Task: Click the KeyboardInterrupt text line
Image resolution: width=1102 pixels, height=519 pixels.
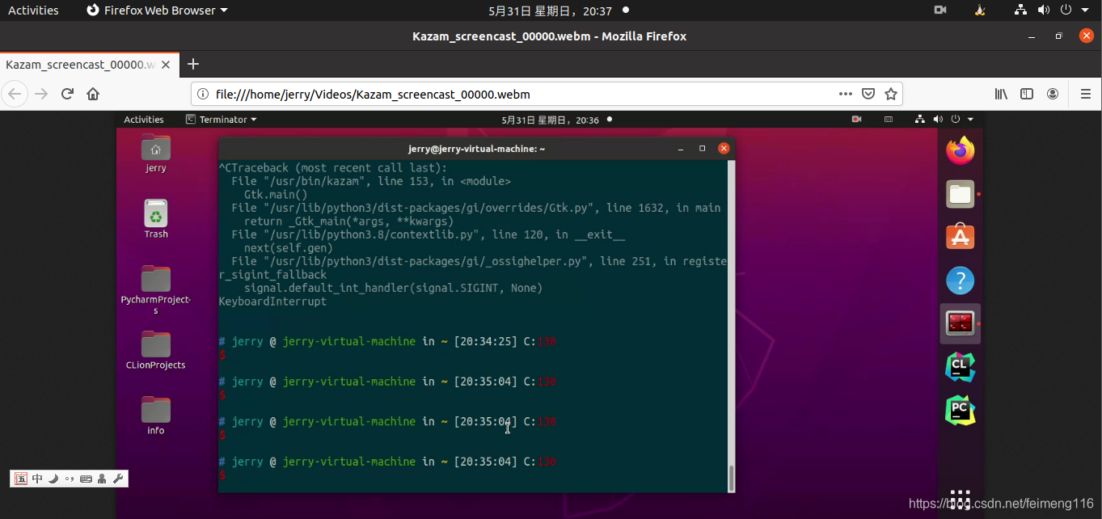Action: [x=272, y=302]
